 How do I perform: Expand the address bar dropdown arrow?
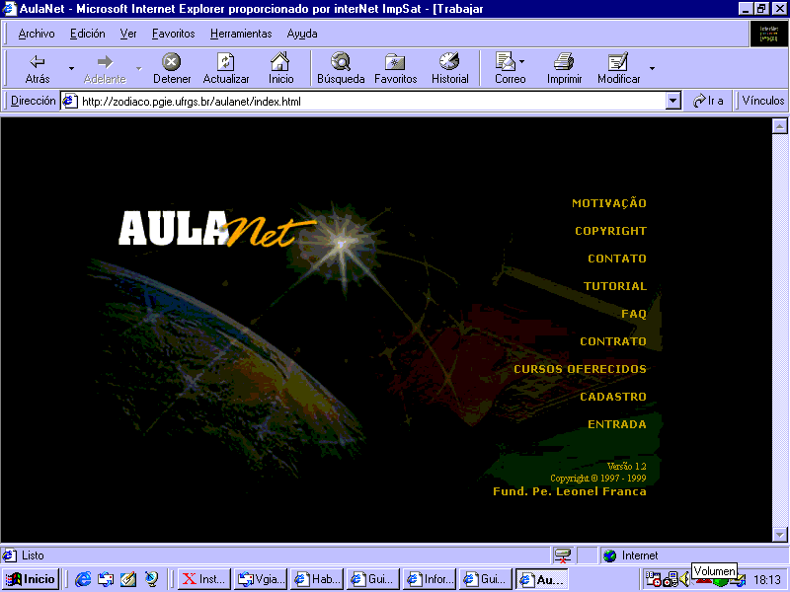click(673, 101)
